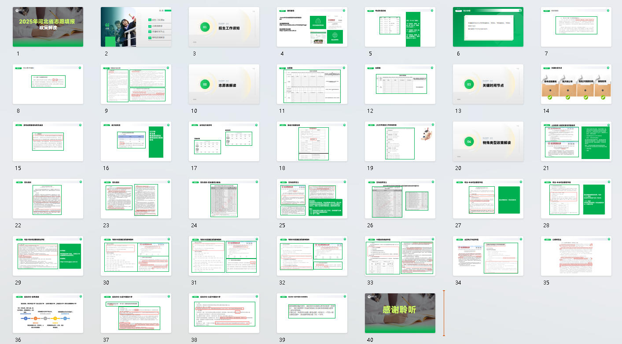
Task: Open slide 20 section '特殊类型政策解读'
Action: point(488,141)
